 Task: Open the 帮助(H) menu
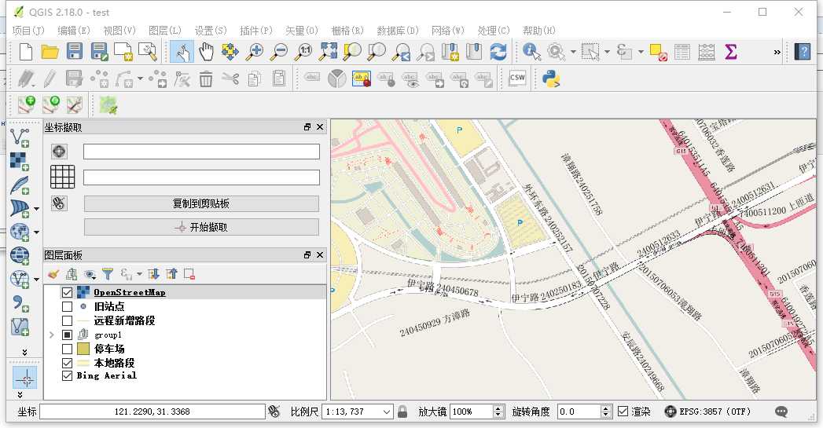(x=539, y=31)
